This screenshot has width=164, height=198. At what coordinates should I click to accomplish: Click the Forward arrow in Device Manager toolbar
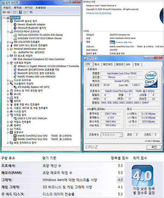[x=8, y=12]
